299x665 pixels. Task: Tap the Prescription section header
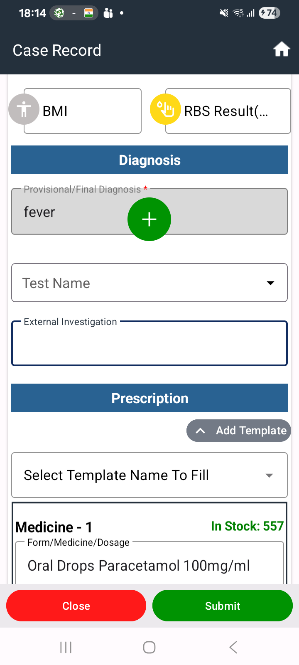(149, 398)
